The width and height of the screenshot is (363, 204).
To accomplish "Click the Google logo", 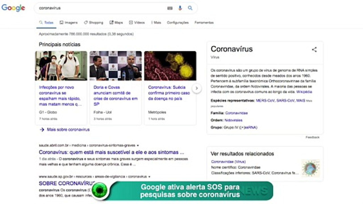I will pyautogui.click(x=13, y=8).
